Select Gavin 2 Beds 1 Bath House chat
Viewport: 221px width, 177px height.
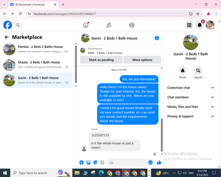(x=37, y=80)
